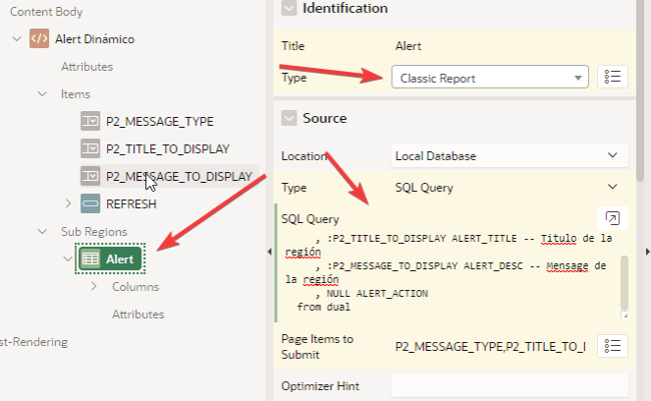
Task: Click the P2_MESSAGE_TYPE item icon
Action: click(90, 122)
